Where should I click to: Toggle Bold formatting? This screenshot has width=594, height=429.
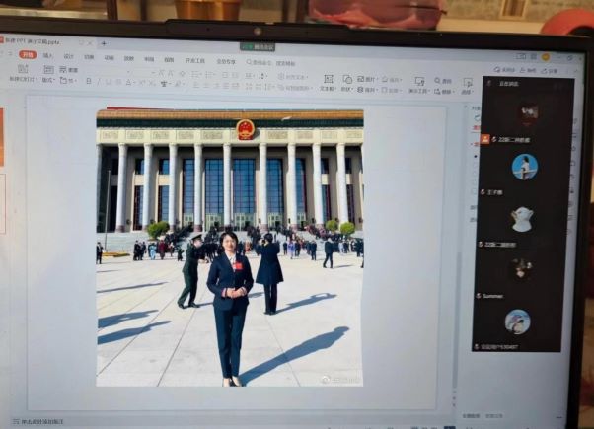(x=89, y=81)
